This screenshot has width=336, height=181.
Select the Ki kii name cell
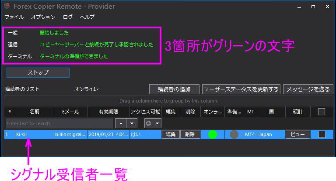(35, 134)
